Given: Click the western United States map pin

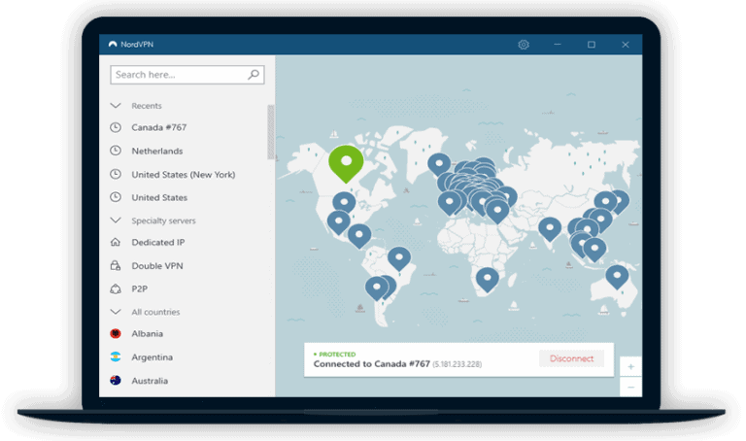Looking at the screenshot, I should click(339, 222).
